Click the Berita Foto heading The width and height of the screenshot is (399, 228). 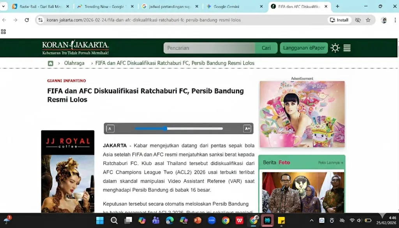[276, 163]
